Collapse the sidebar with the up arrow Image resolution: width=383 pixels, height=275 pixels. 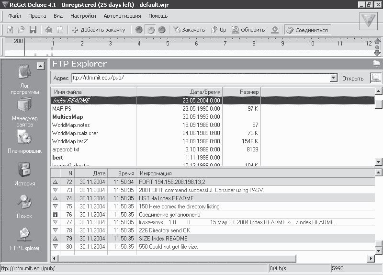pos(41,66)
